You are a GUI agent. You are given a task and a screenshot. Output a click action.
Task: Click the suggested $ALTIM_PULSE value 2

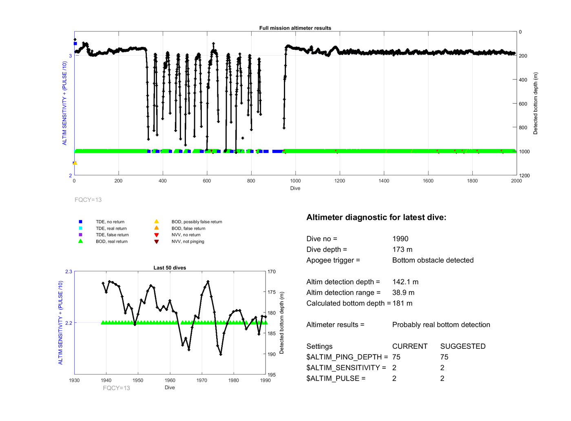tap(443, 379)
